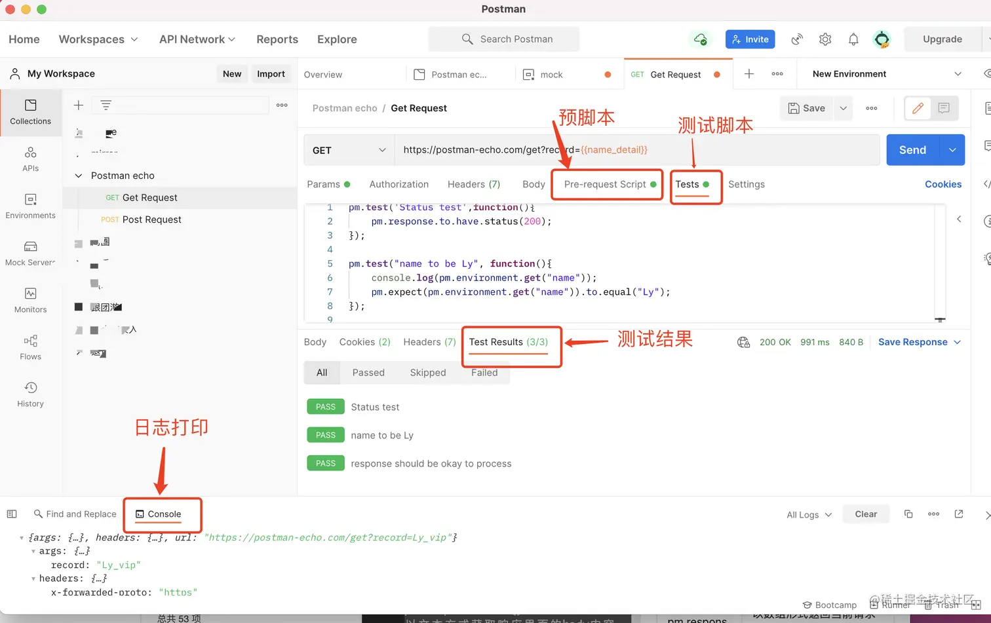This screenshot has height=623, width=991.
Task: Open the Pre-request Script tab
Action: click(x=610, y=185)
